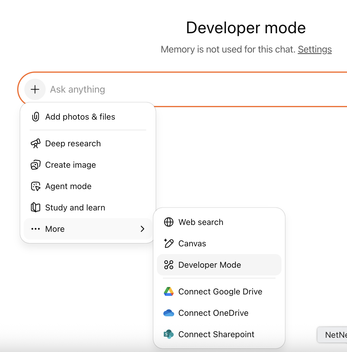The image size is (347, 352).
Task: Choose Connect OneDrive menu entry
Action: (x=213, y=313)
